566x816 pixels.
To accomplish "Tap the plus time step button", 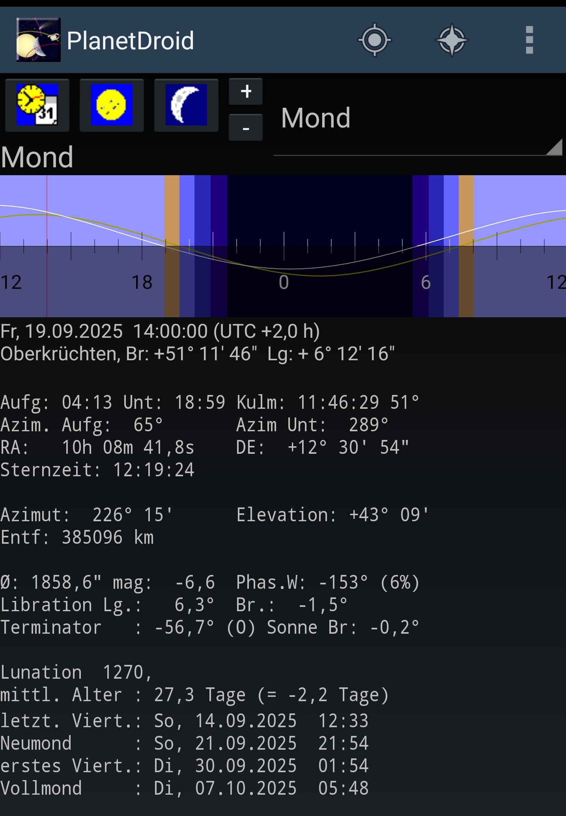I will coord(246,92).
